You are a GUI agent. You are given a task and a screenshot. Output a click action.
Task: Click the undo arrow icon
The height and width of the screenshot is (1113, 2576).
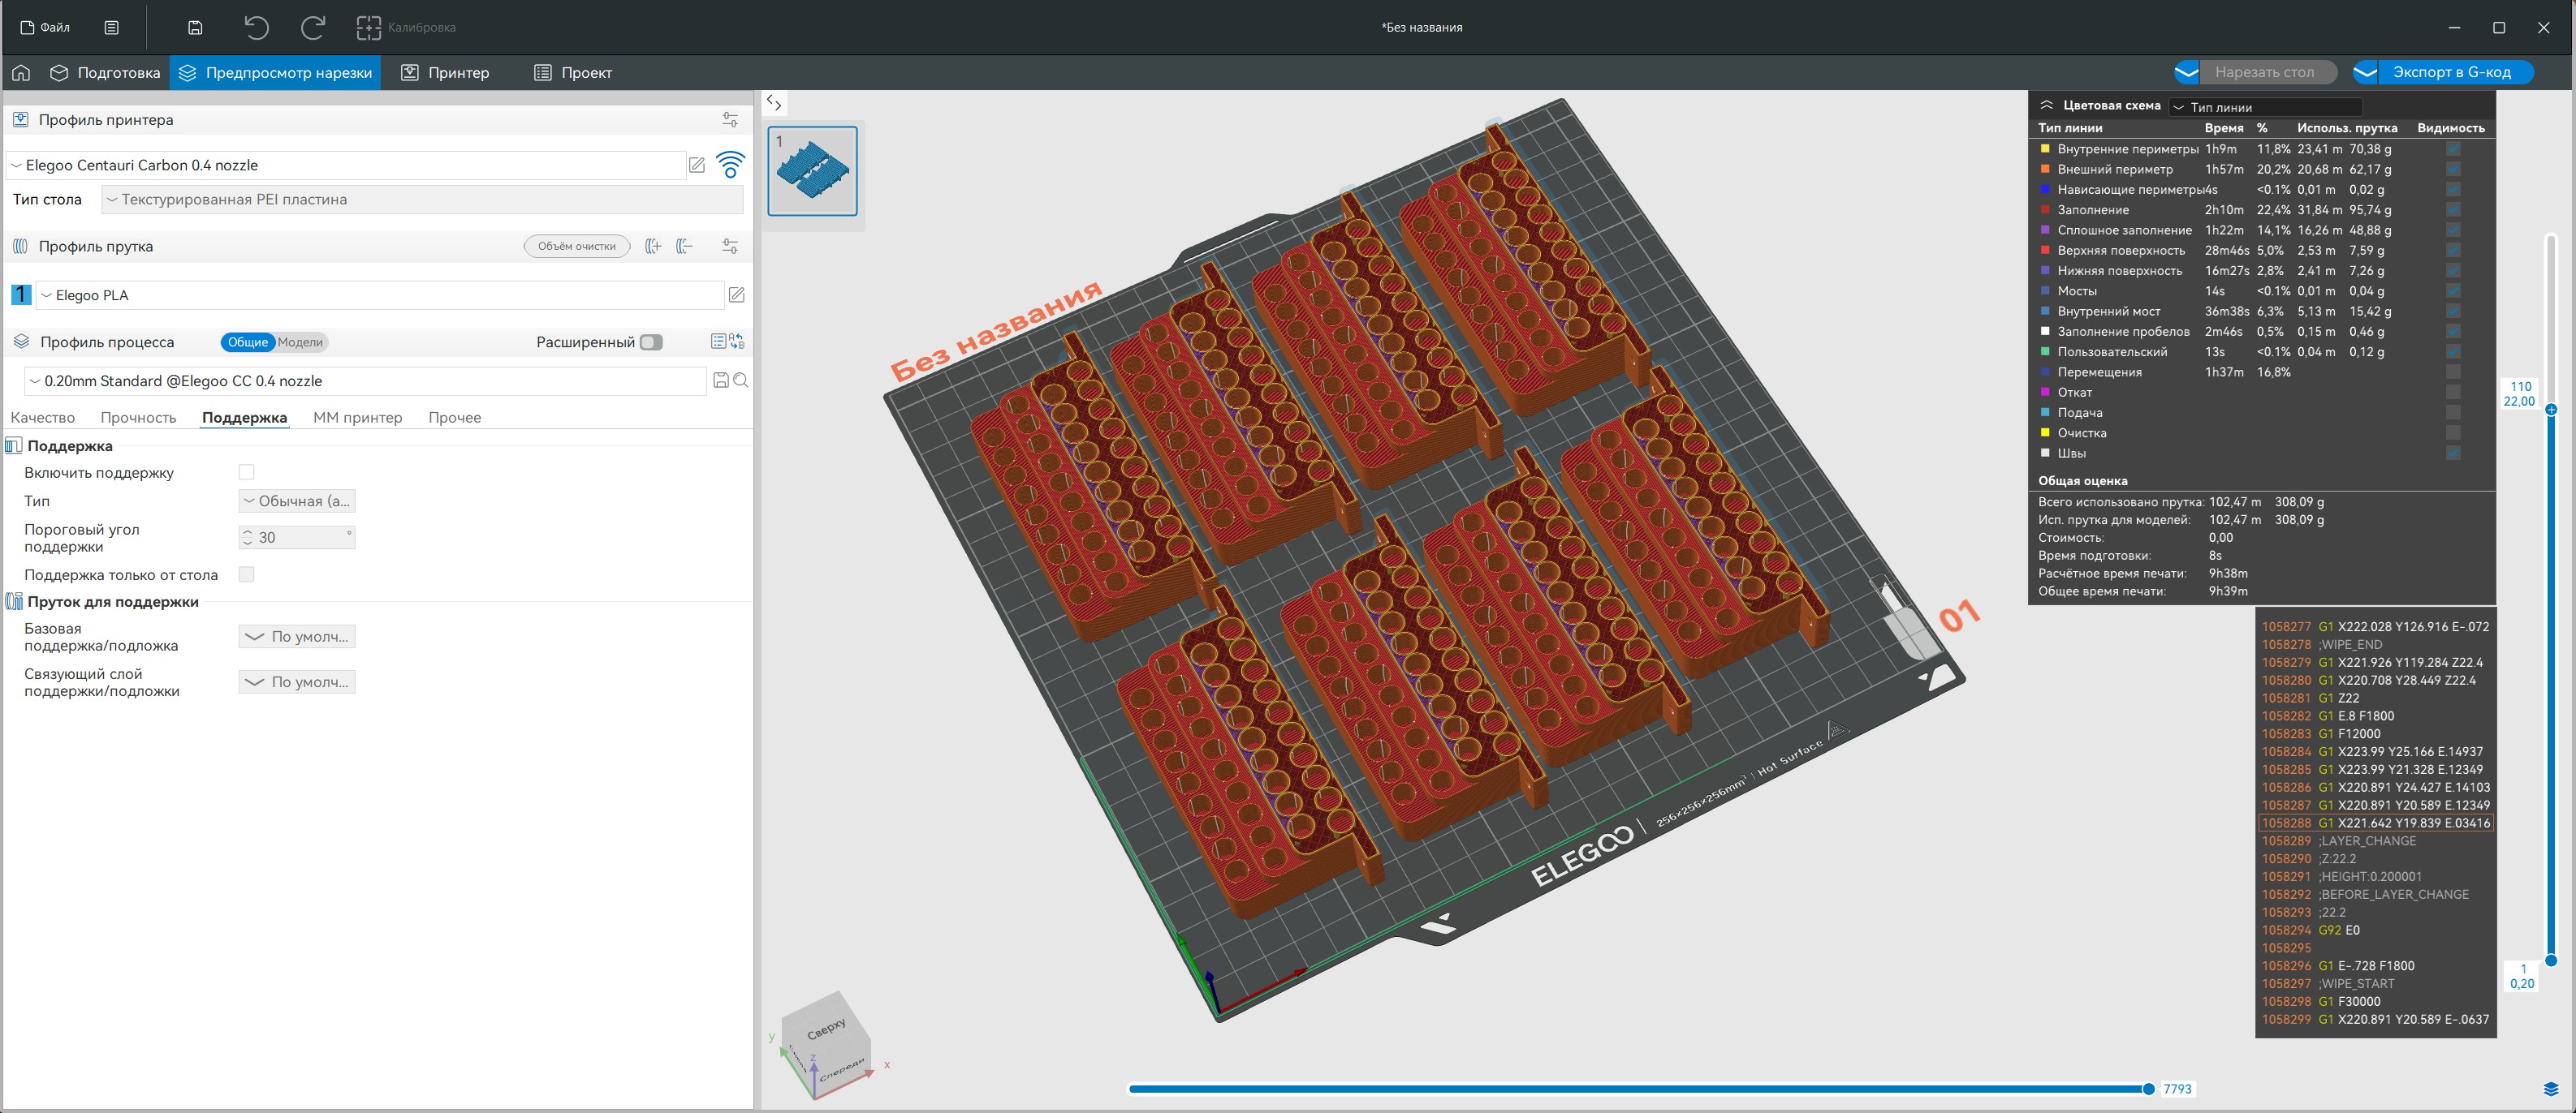256,28
